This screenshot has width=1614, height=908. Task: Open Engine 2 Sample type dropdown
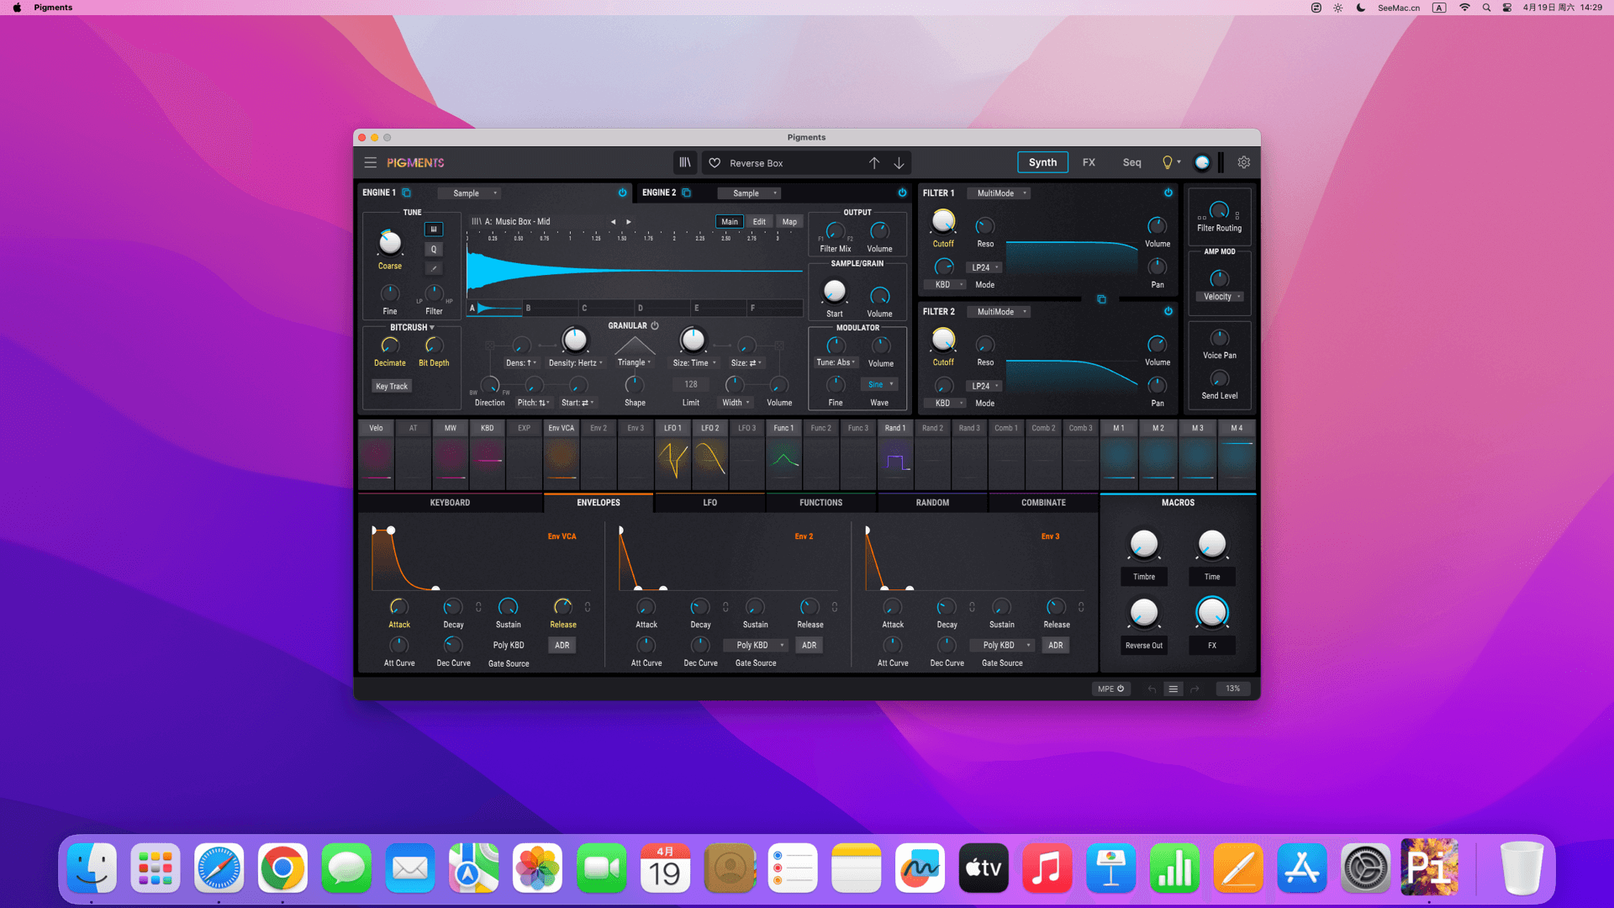(x=750, y=193)
